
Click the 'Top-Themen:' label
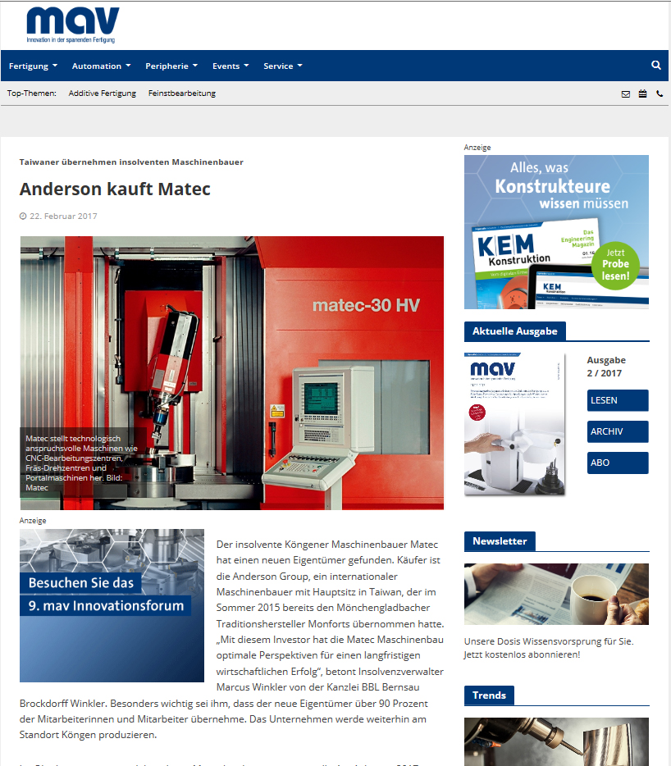point(31,93)
